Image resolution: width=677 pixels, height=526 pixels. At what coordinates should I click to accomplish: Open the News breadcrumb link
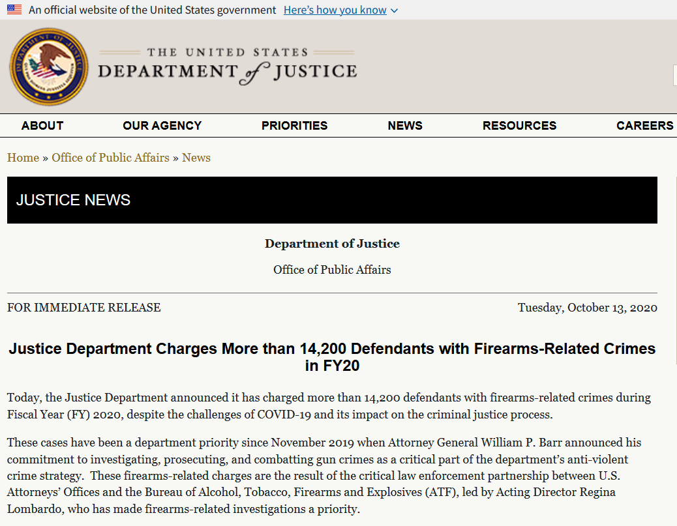[x=196, y=158]
